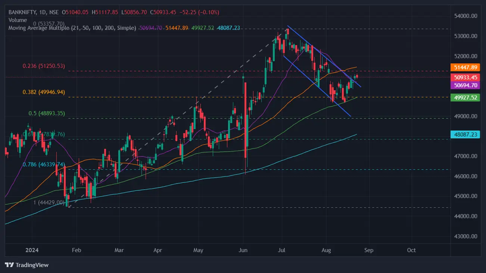Click the open price O51040.05 value

tap(75, 12)
